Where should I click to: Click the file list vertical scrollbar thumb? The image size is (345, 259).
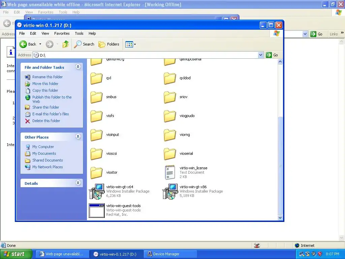click(x=280, y=165)
